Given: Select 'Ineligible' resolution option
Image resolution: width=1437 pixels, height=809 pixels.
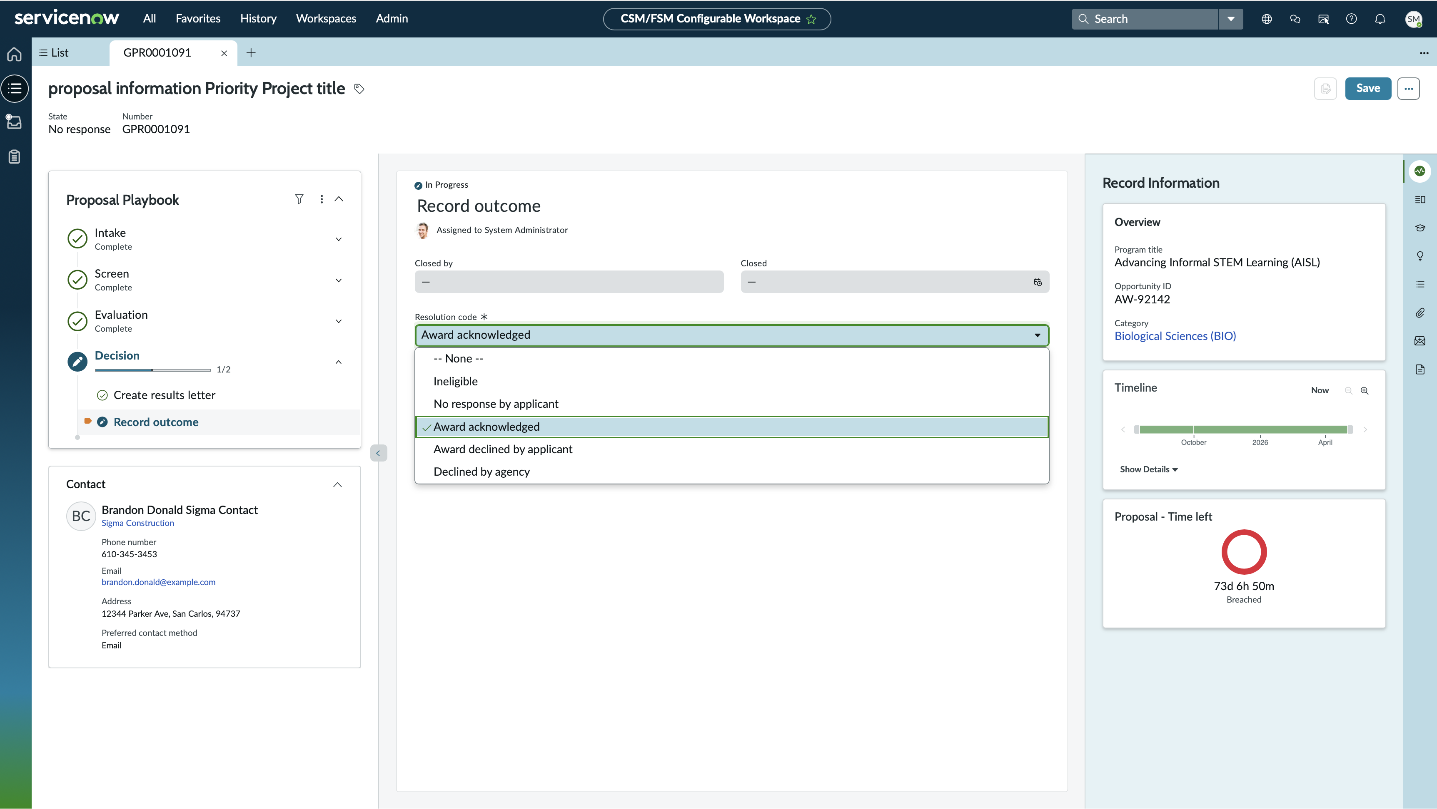Looking at the screenshot, I should click(x=731, y=382).
